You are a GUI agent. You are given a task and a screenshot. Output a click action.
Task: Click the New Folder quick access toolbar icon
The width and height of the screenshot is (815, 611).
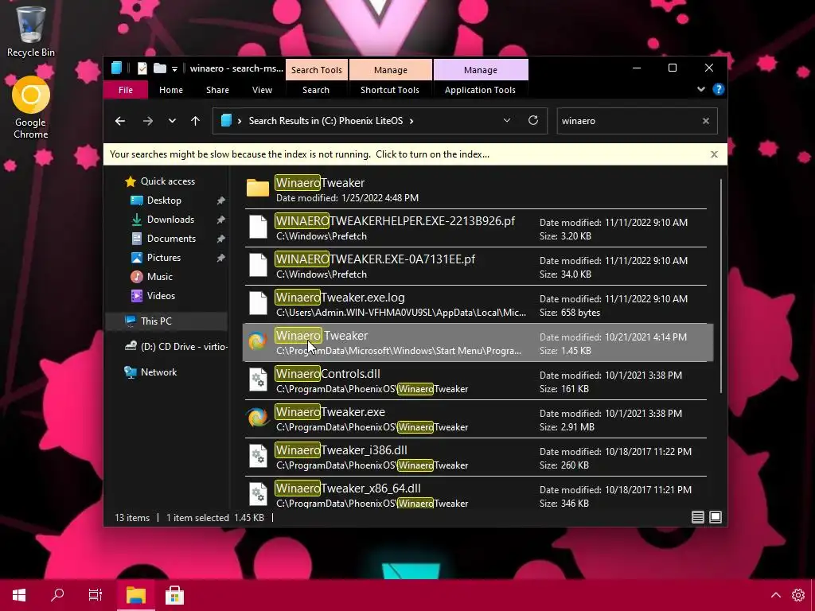click(x=160, y=68)
